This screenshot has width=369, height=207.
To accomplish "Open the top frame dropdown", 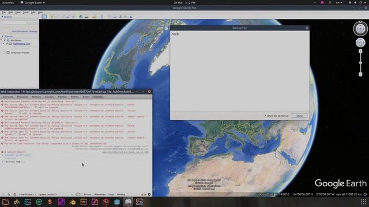I will coord(28,194).
